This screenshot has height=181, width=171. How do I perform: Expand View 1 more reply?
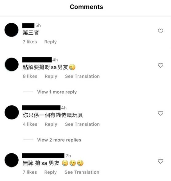point(57,92)
